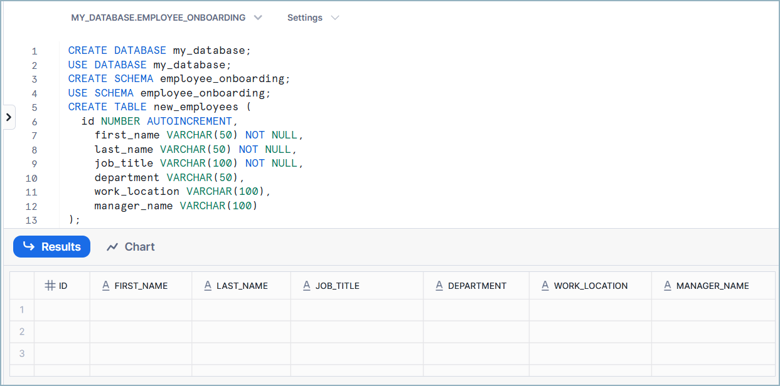The width and height of the screenshot is (780, 386).
Task: Select result row number 1
Action: 22,310
